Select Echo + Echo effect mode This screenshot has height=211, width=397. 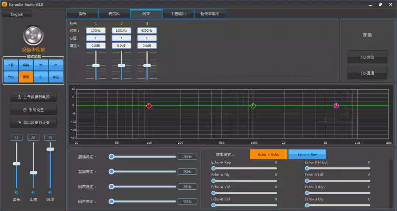pyautogui.click(x=269, y=154)
